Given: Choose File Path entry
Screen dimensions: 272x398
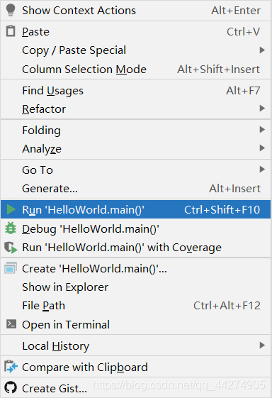Looking at the screenshot, I should (136, 306).
